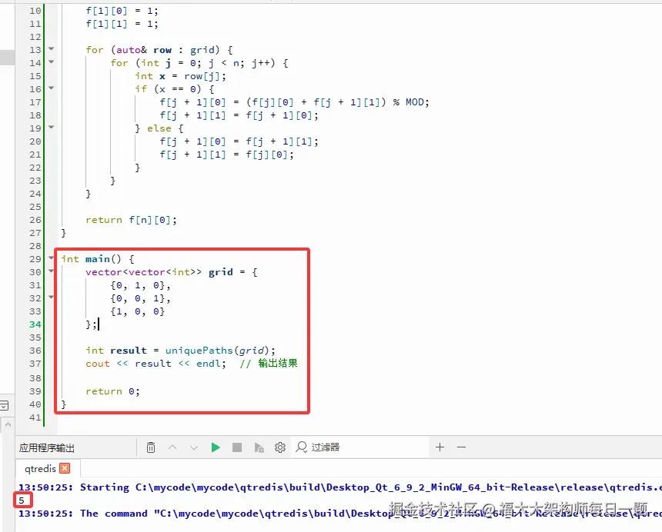
Task: Click the 'uniquePaths' call on line 36
Action: pyautogui.click(x=199, y=351)
